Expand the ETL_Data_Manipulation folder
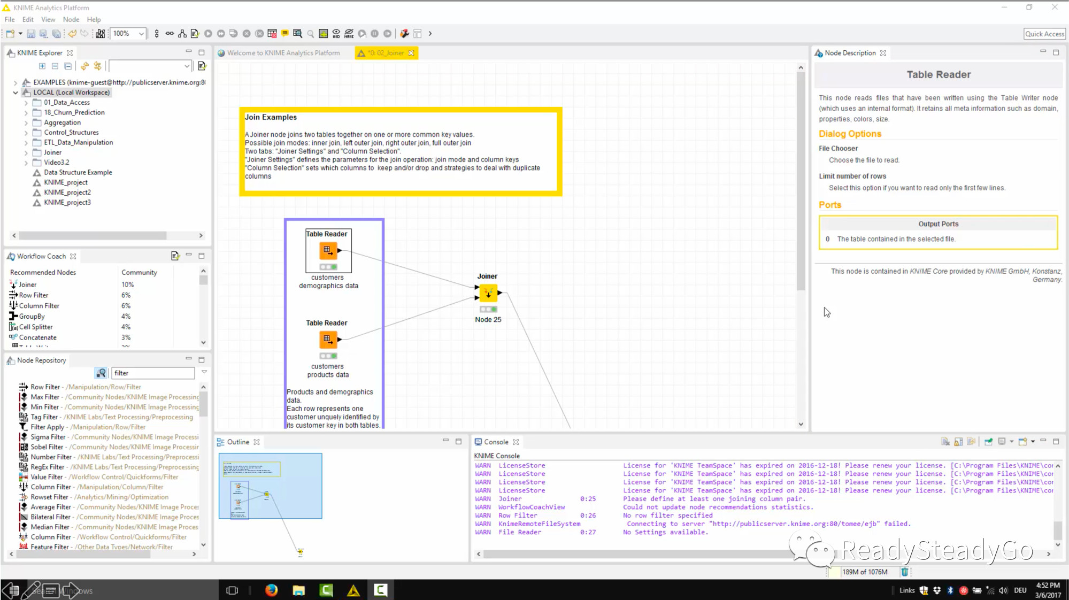Image resolution: width=1069 pixels, height=600 pixels. pyautogui.click(x=26, y=143)
